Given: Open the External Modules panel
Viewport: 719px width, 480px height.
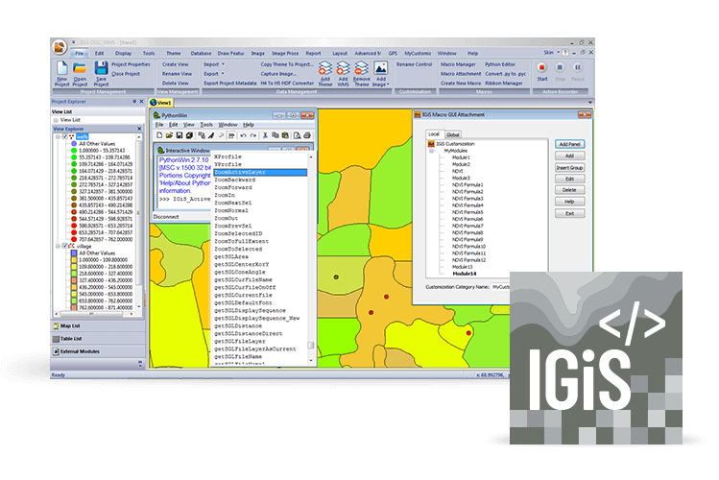Looking at the screenshot, I should (x=98, y=351).
